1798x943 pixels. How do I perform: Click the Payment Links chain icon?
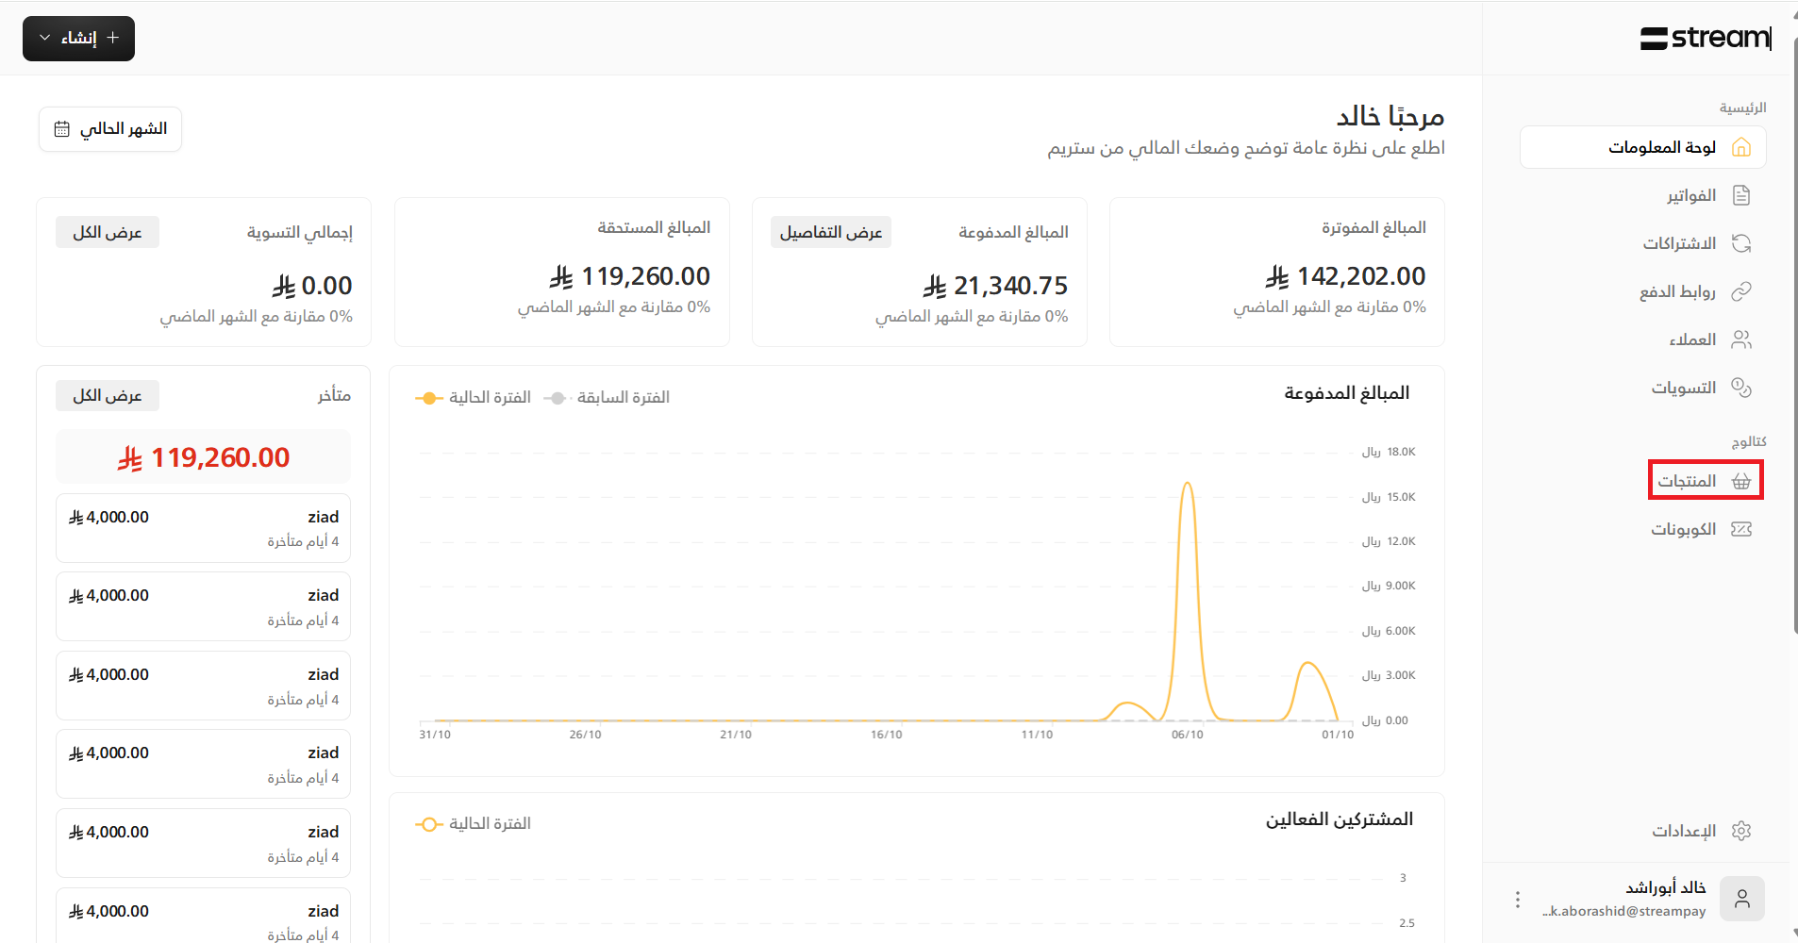coord(1741,291)
